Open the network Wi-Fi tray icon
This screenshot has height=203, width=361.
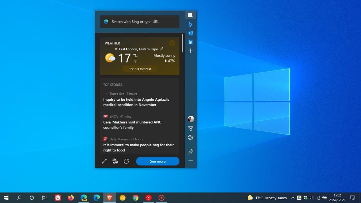point(318,198)
